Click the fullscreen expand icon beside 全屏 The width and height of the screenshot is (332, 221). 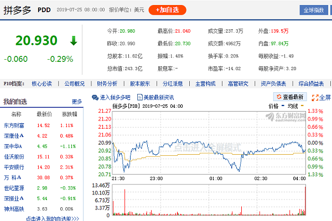(315, 98)
